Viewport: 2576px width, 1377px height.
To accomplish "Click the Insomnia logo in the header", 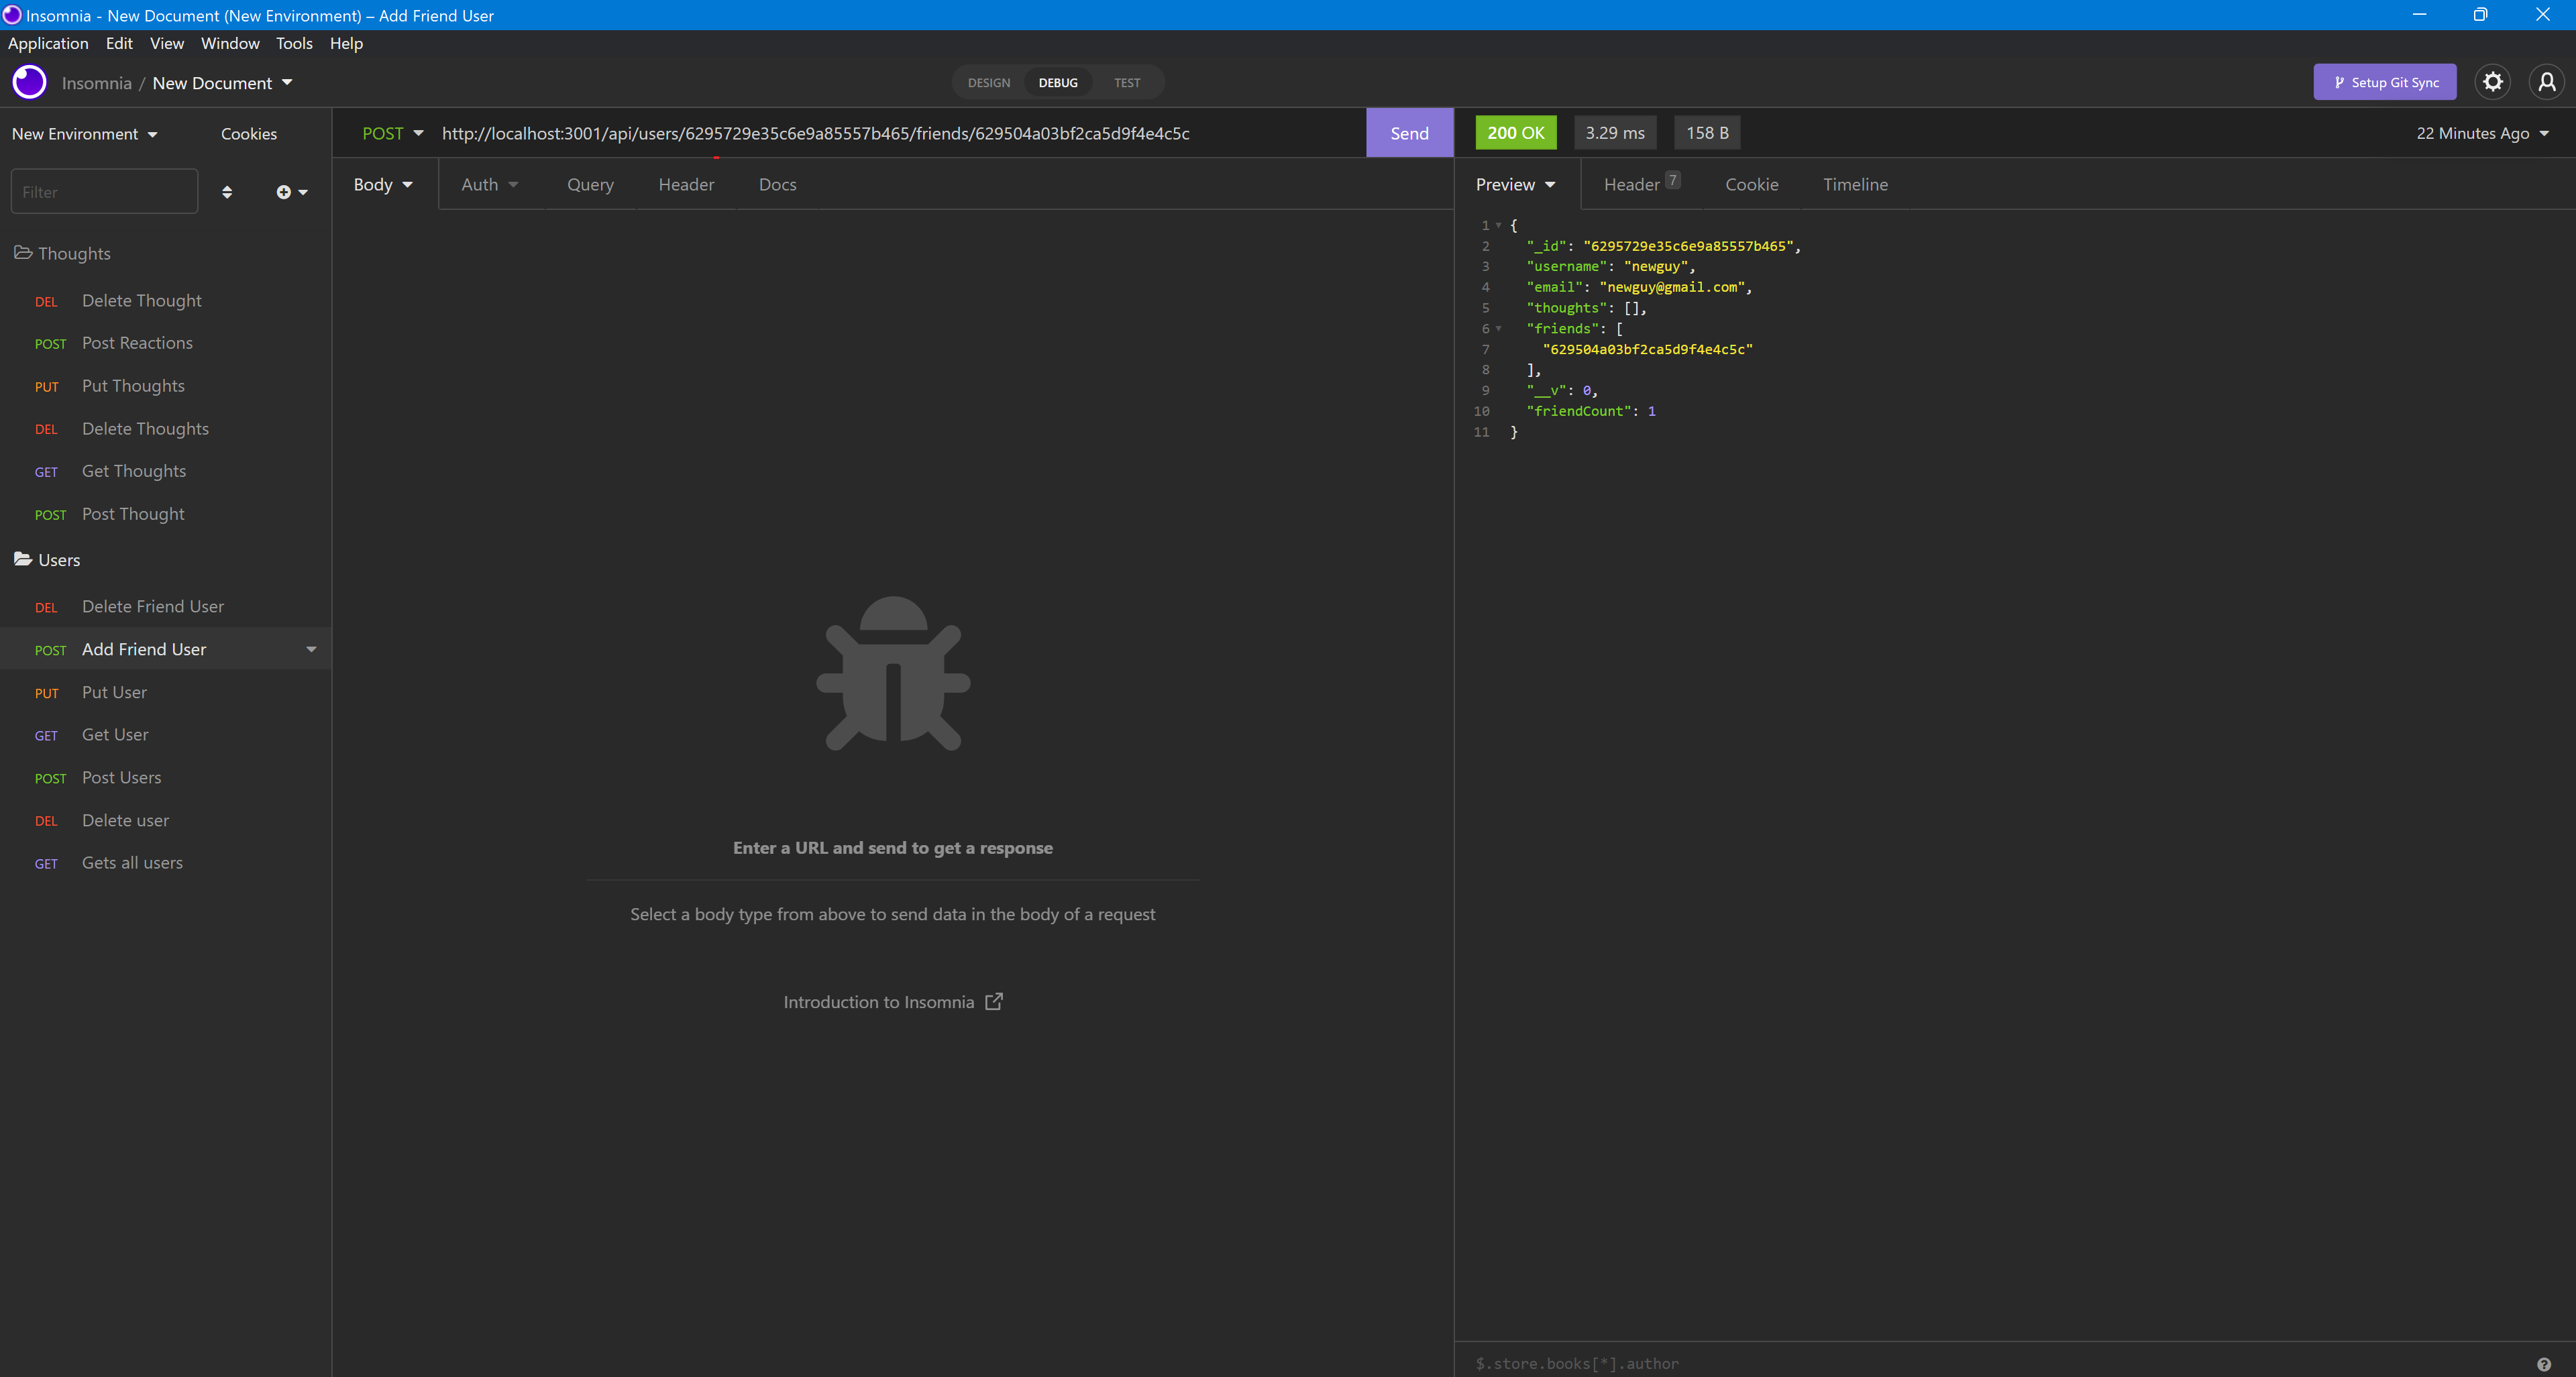I will (x=29, y=82).
